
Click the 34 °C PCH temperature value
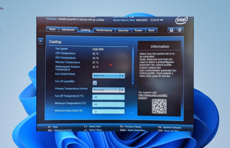pyautogui.click(x=96, y=58)
